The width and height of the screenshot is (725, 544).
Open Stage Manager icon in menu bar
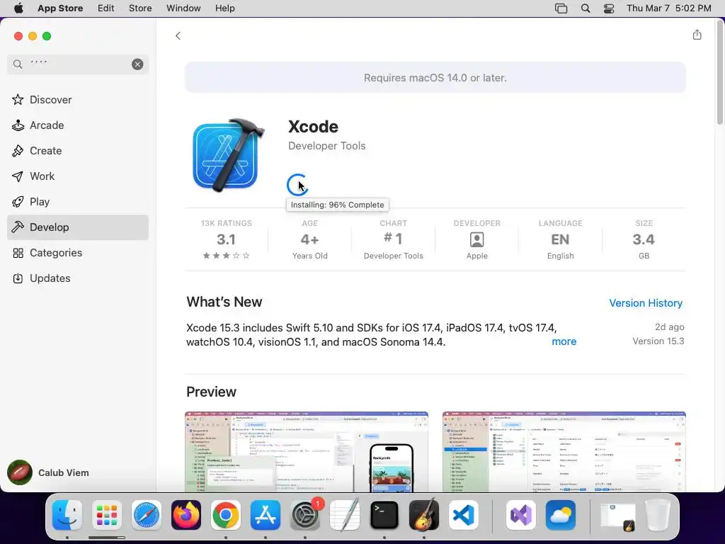point(561,8)
